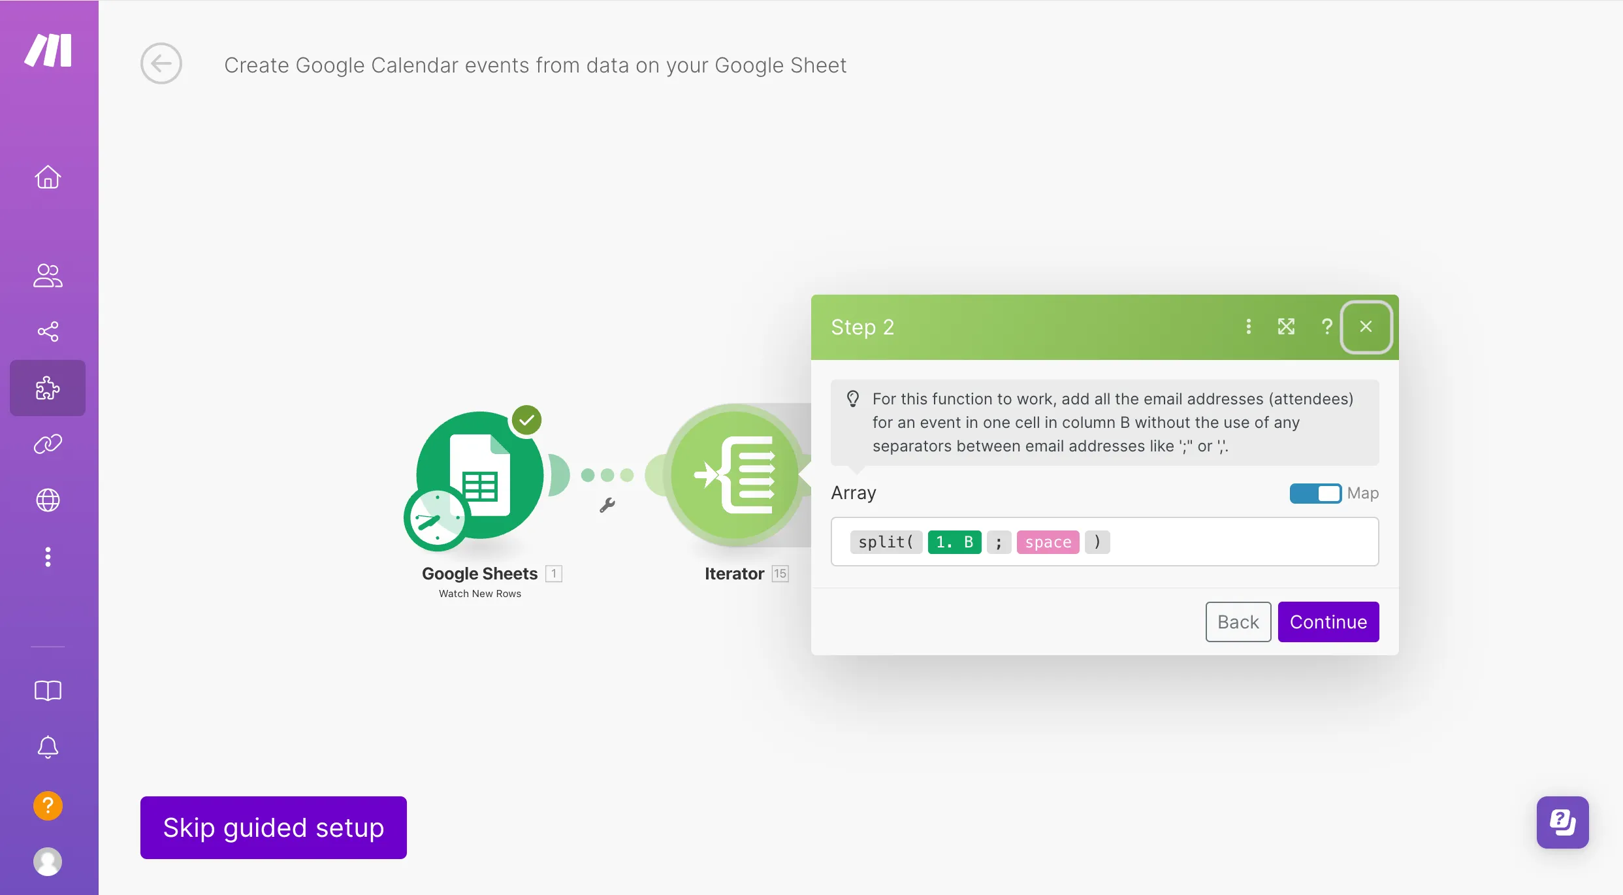Click the wrench filter icon between modules
The image size is (1623, 895).
[607, 505]
